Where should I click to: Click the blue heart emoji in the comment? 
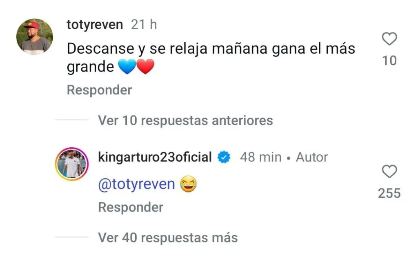(127, 67)
